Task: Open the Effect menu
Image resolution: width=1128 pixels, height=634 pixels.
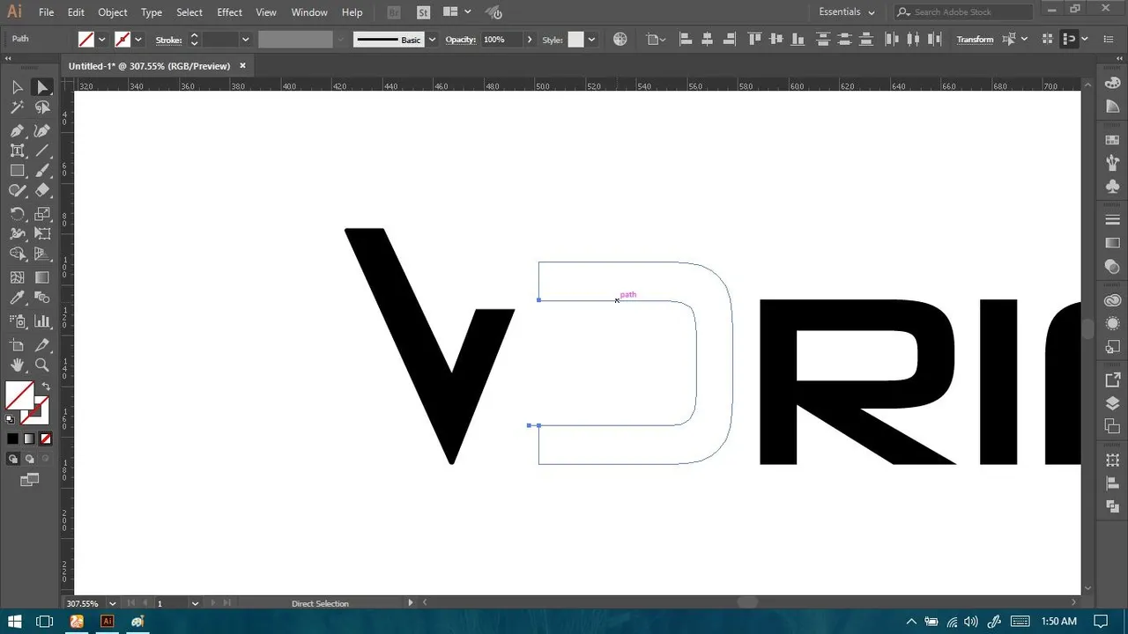Action: (x=229, y=12)
